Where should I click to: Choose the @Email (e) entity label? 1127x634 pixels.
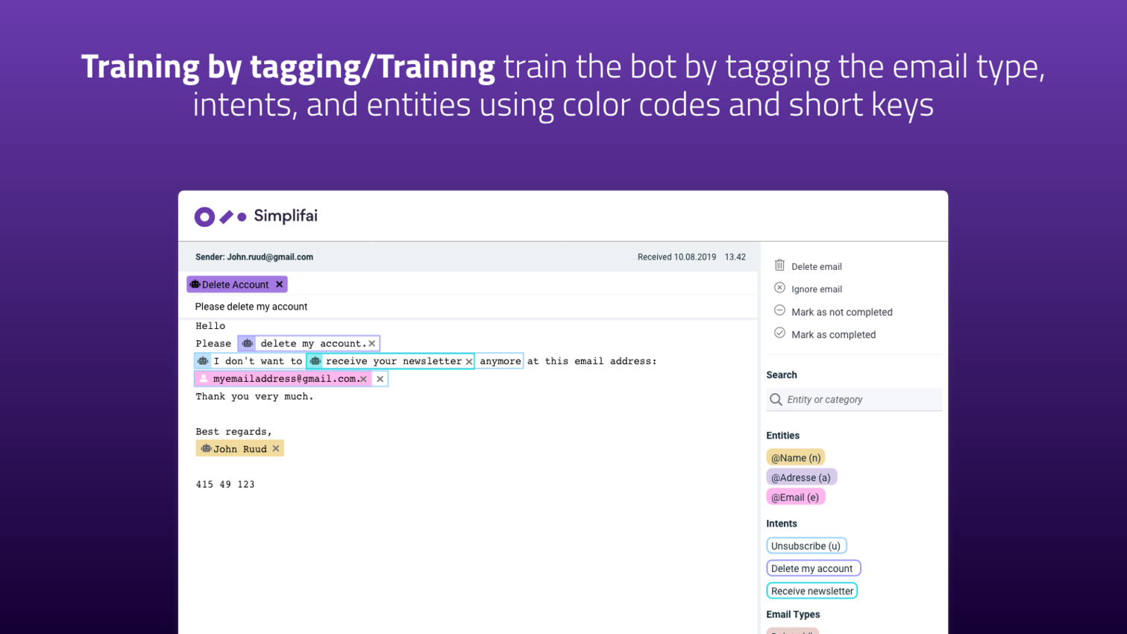(x=794, y=498)
